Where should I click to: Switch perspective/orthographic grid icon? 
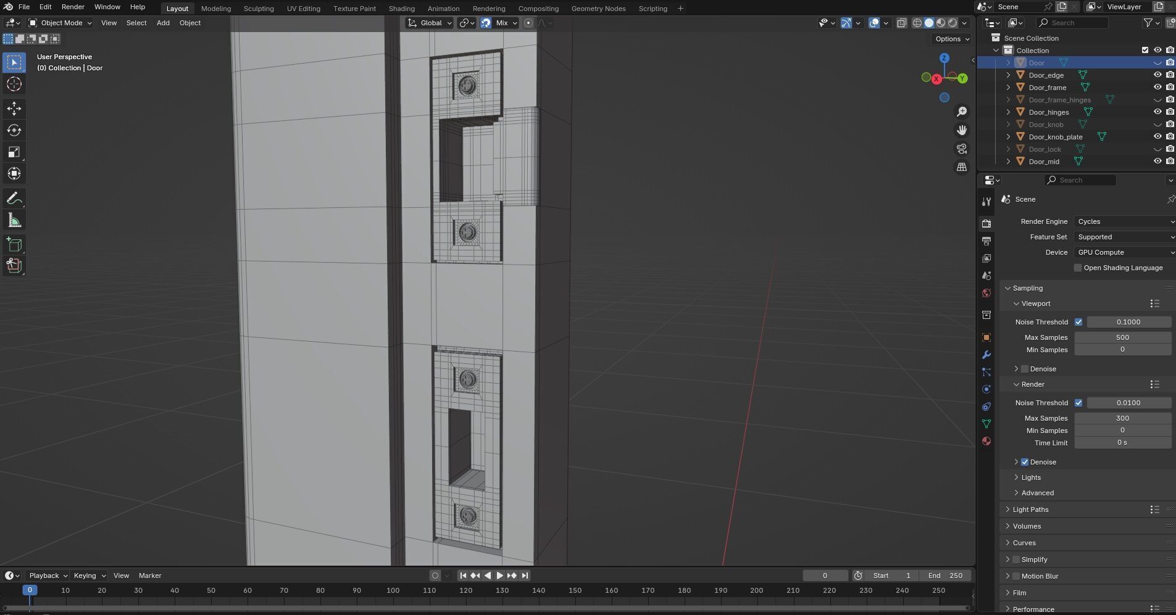point(962,167)
